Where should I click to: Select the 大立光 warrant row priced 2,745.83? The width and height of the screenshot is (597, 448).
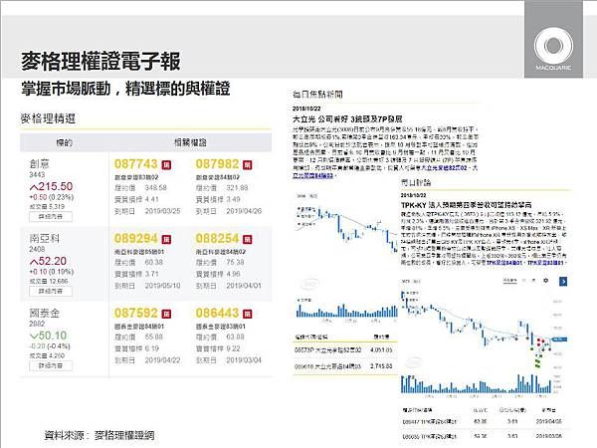(345, 366)
